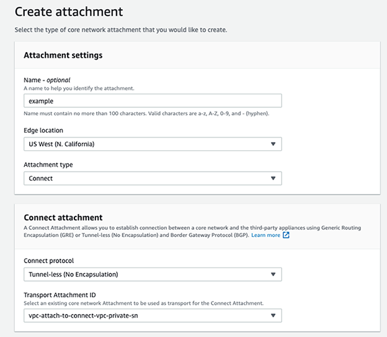Click the Attachment type dropdown arrow icon
Viewport: 387px width, 337px height.
[x=273, y=179]
